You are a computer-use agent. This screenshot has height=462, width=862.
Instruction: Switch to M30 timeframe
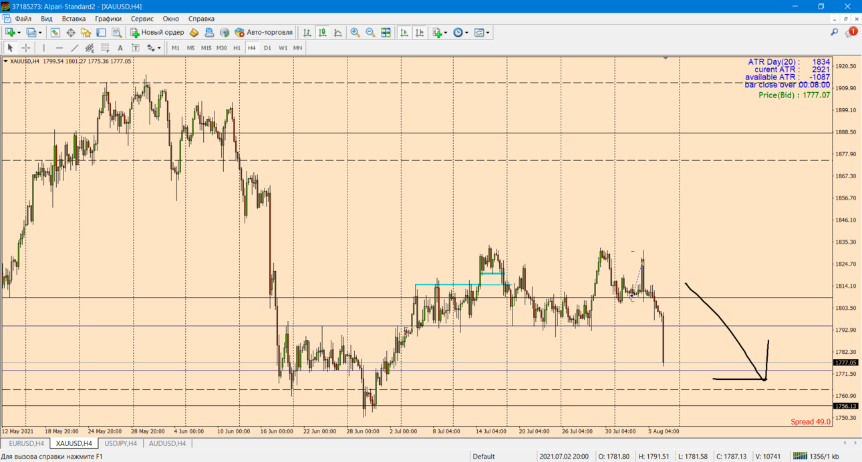pos(222,48)
